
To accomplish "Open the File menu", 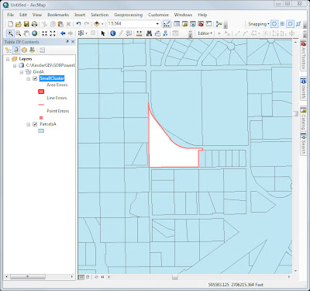I will pyautogui.click(x=11, y=15).
